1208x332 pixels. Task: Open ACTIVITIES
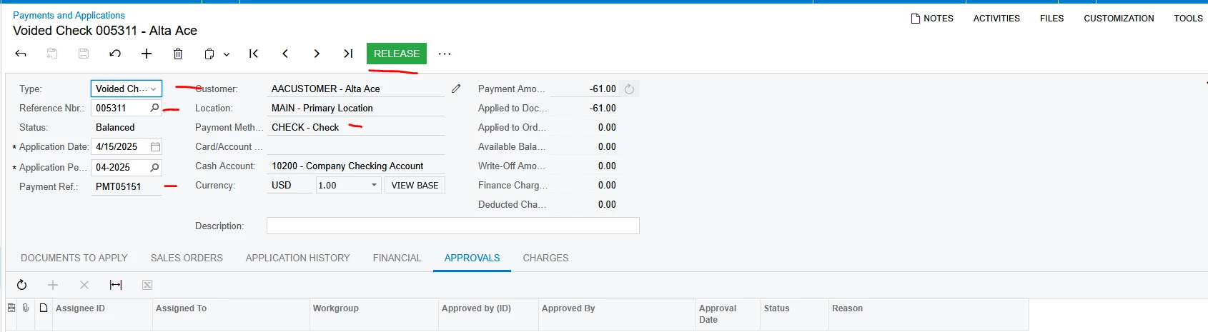click(x=996, y=19)
